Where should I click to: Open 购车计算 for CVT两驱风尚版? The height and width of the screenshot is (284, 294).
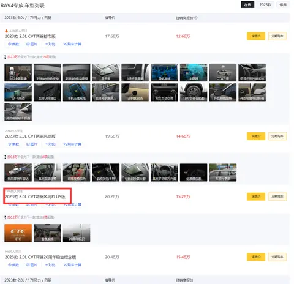(72, 144)
